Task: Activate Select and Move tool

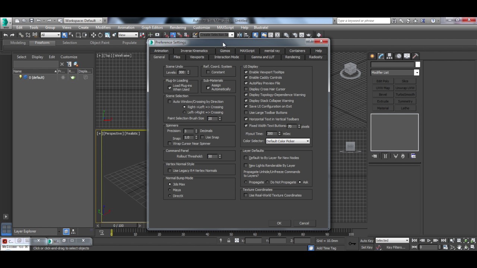Action: pyautogui.click(x=93, y=35)
